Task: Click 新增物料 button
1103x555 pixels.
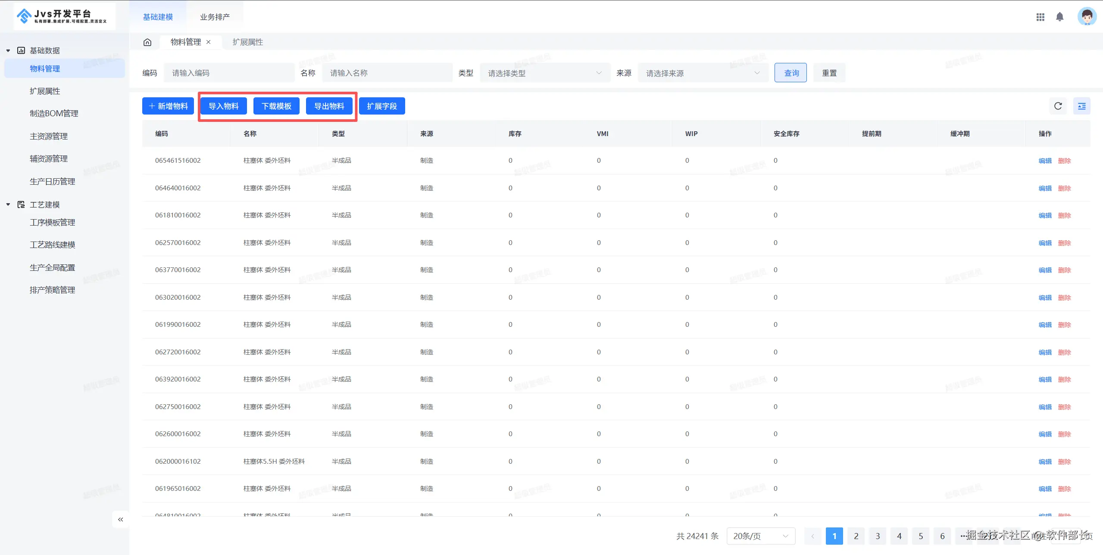Action: 168,106
